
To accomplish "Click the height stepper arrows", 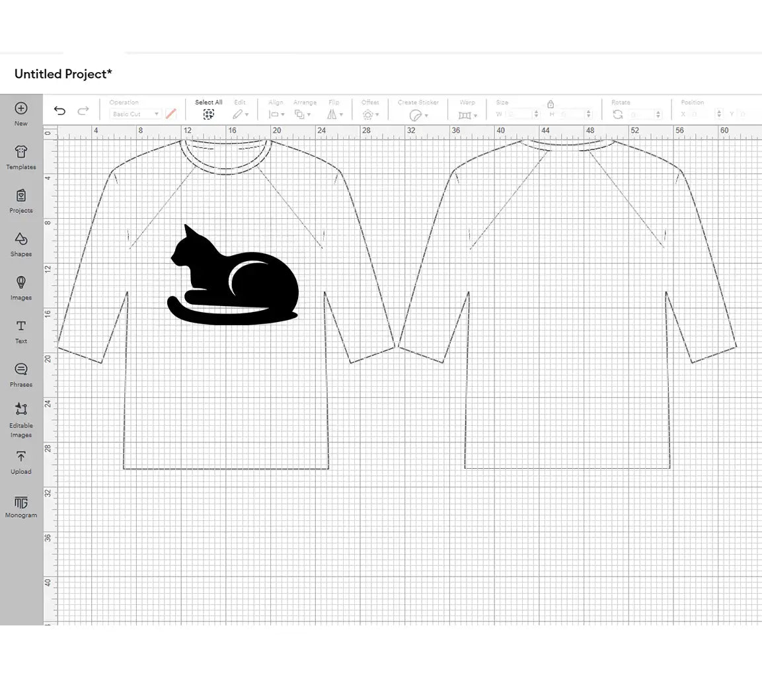I will point(588,114).
